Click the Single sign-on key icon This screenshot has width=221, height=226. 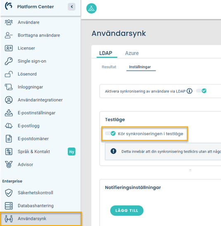[9, 61]
